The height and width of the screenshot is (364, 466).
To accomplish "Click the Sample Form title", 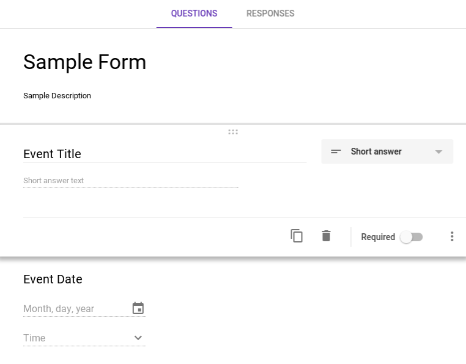I will pyautogui.click(x=85, y=62).
